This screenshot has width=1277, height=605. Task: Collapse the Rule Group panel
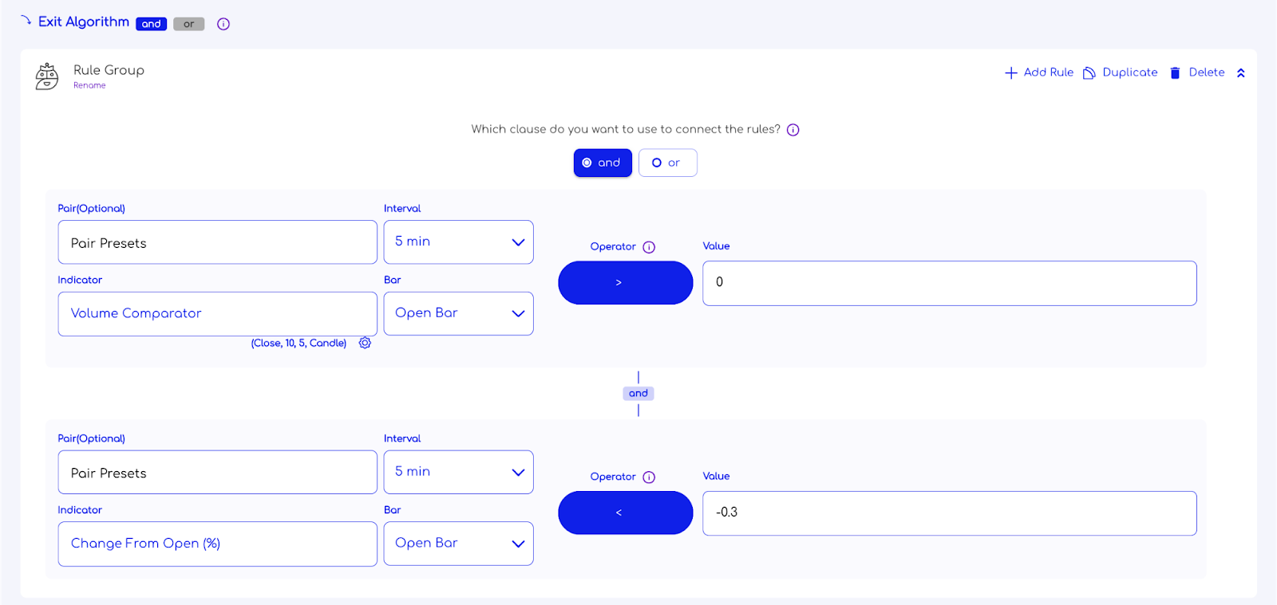coord(1240,73)
